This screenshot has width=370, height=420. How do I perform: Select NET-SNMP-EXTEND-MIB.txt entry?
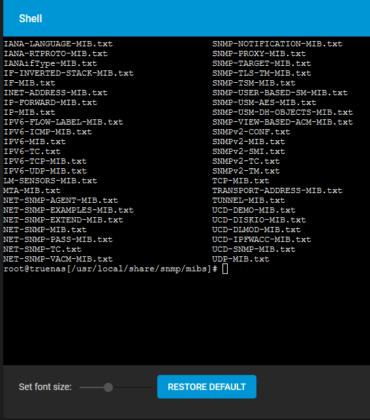click(63, 220)
